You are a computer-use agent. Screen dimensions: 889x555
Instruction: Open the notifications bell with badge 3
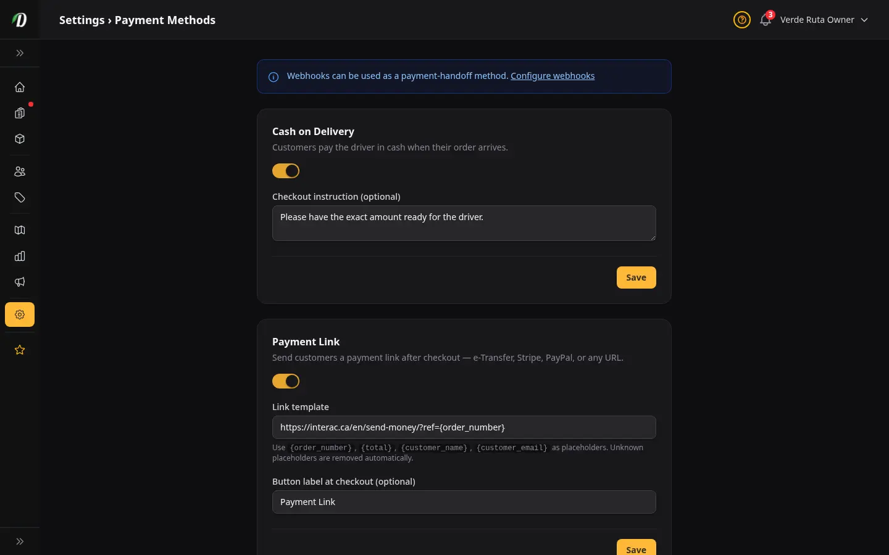766,20
